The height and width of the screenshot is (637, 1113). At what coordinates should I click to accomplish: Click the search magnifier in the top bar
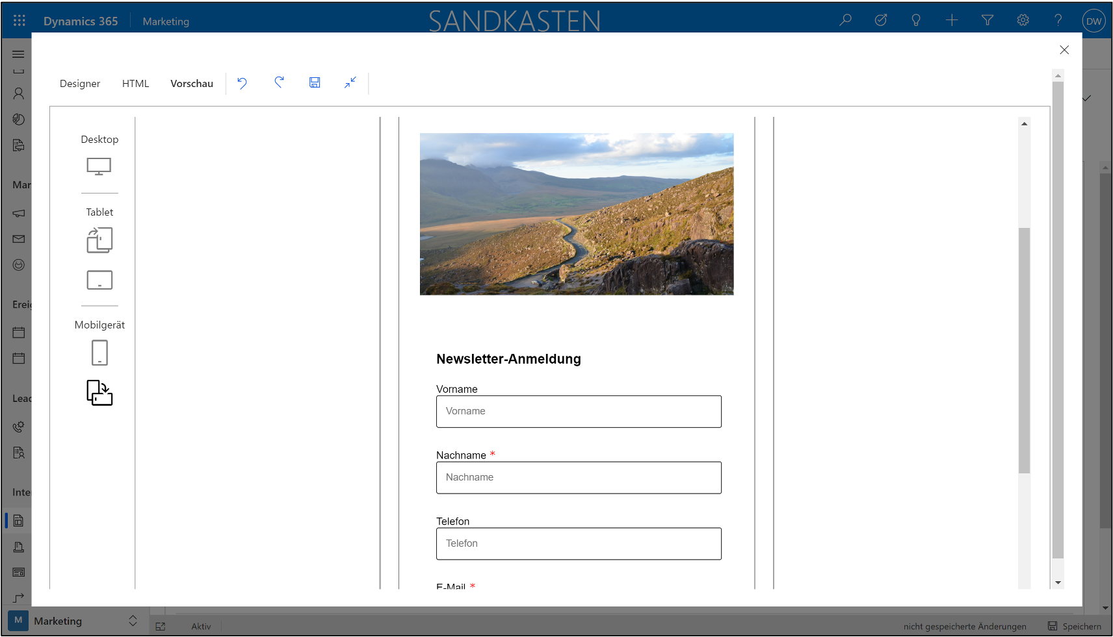[845, 20]
